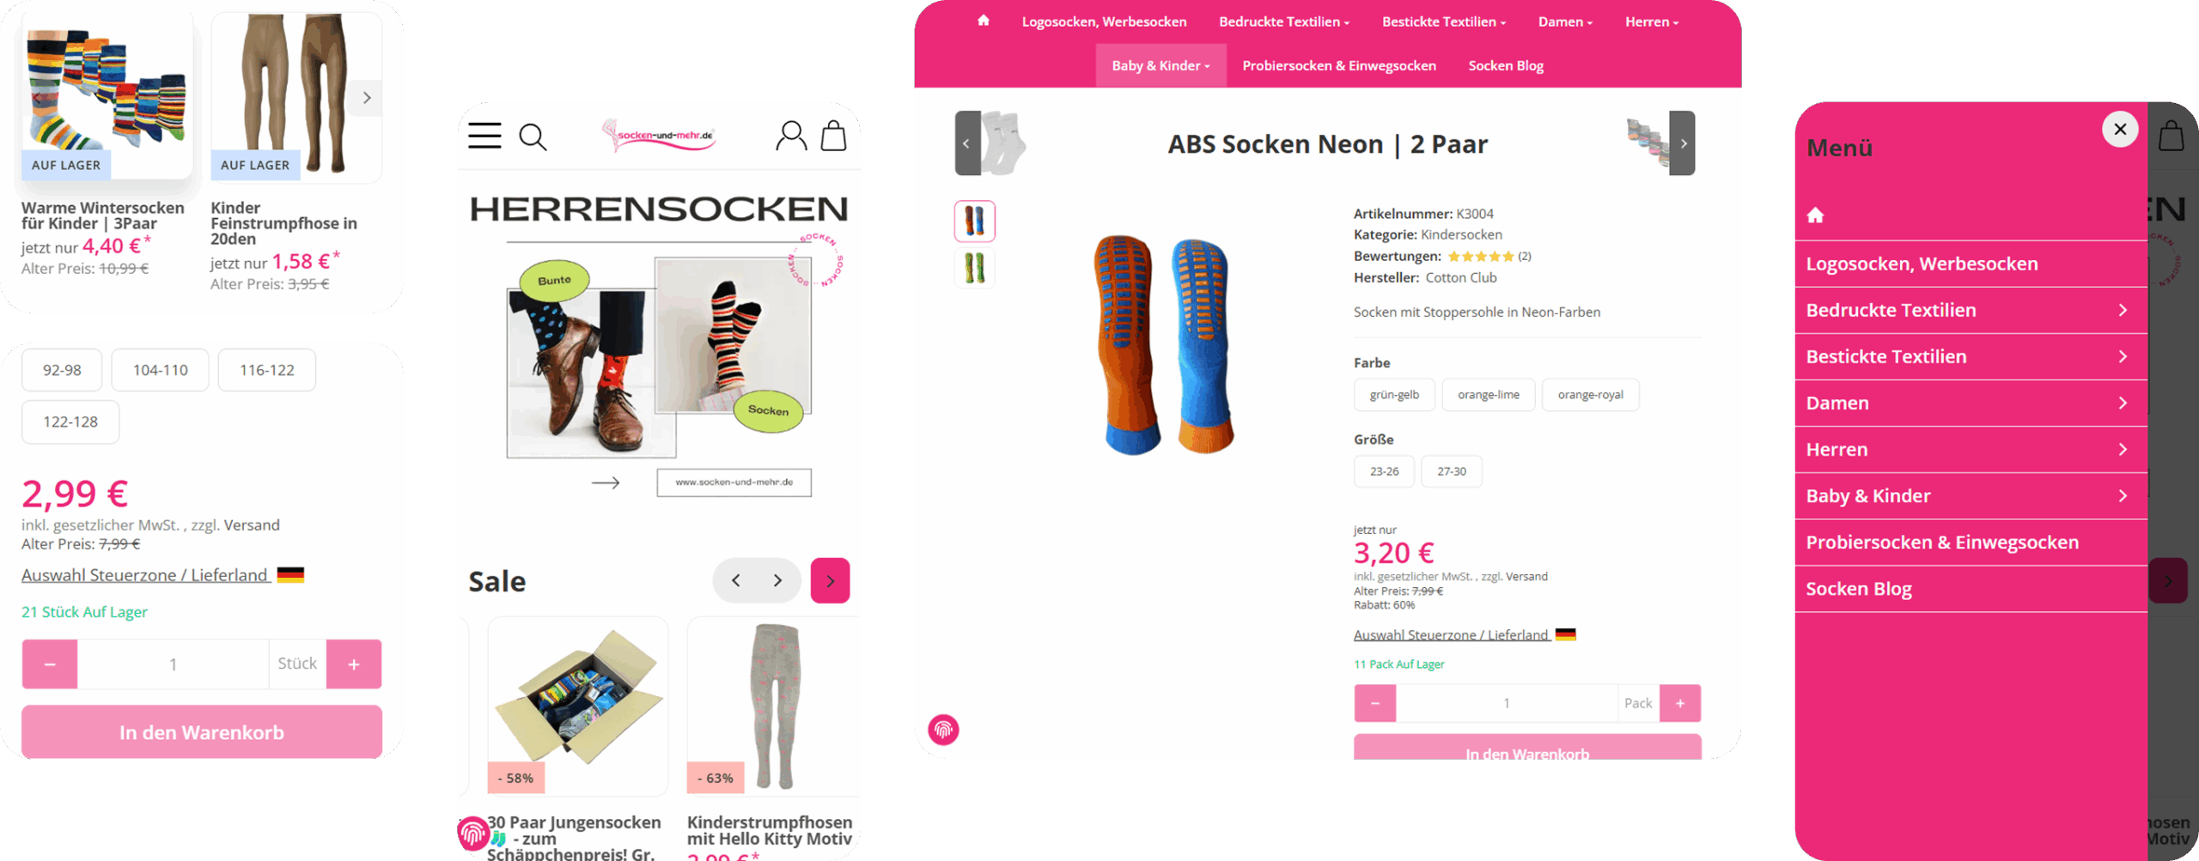This screenshot has width=2199, height=861.
Task: Open Auswahl Steuerzone / Lieferland link under 3,20 €
Action: (x=1452, y=635)
